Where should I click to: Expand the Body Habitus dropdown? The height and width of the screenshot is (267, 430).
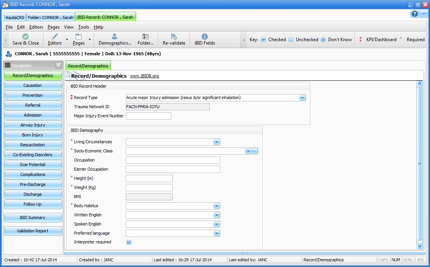[x=217, y=206]
